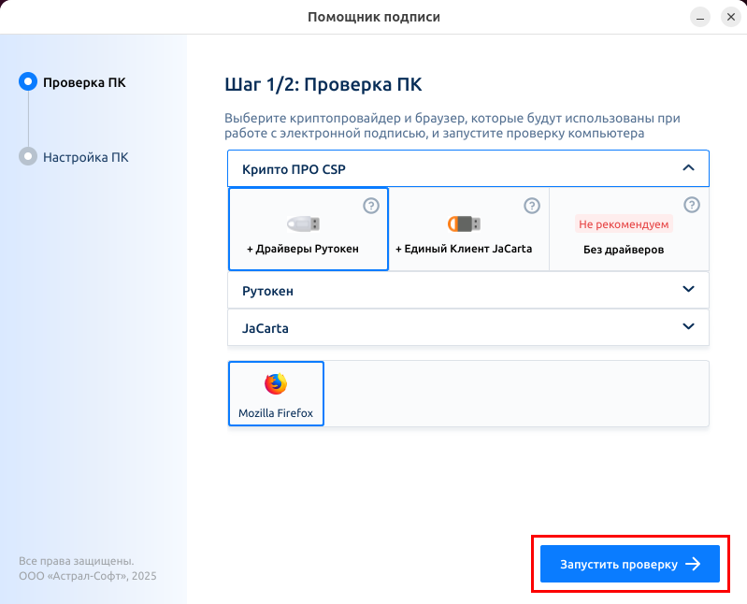The width and height of the screenshot is (747, 604).
Task: Click the Шаг 1/2: Проверка ПК heading
Action: point(323,85)
